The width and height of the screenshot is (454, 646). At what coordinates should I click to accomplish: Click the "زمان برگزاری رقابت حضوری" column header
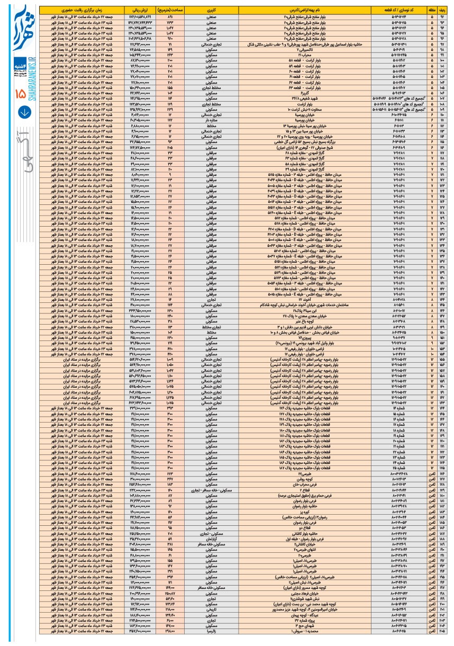pos(81,10)
